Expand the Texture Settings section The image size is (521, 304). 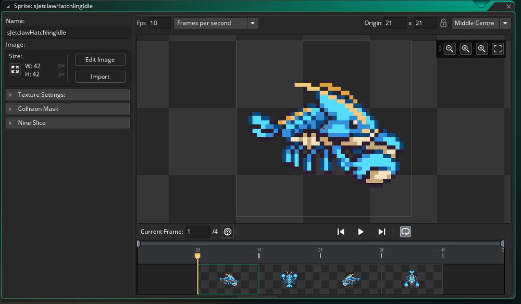[x=68, y=95]
